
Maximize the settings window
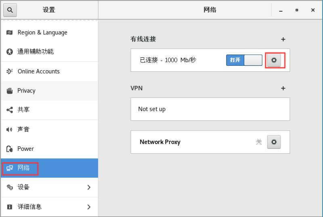[x=297, y=10]
